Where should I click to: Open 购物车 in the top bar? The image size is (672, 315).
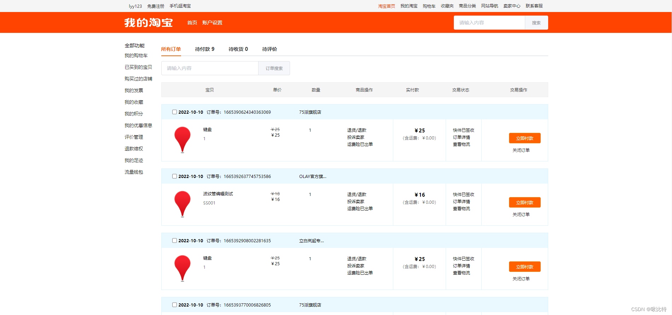point(429,6)
